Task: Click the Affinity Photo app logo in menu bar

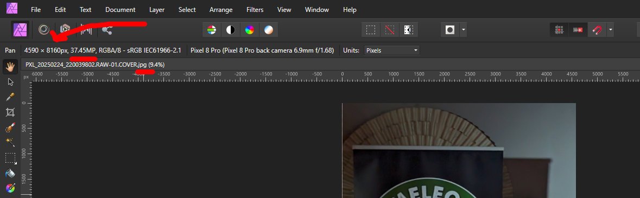Action: click(x=12, y=9)
